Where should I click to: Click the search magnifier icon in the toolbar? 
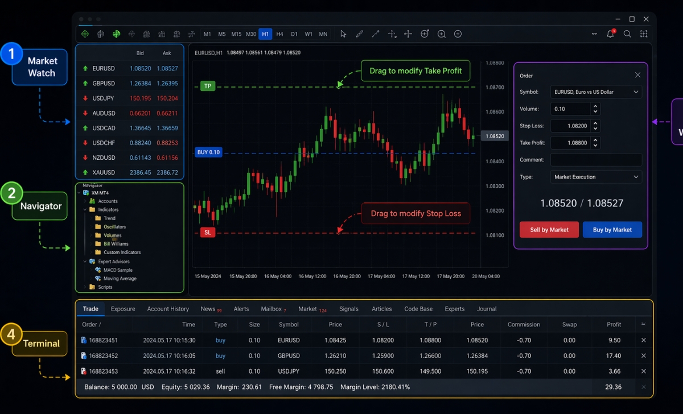[627, 34]
